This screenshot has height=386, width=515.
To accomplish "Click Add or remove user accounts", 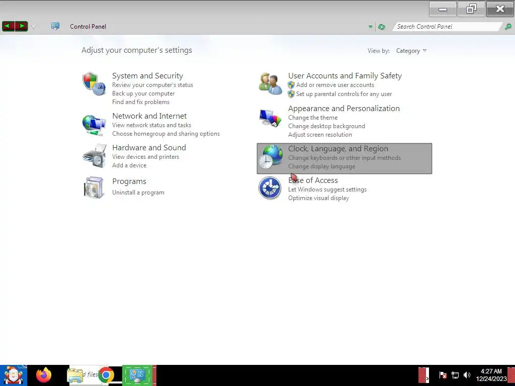I will 335,85.
